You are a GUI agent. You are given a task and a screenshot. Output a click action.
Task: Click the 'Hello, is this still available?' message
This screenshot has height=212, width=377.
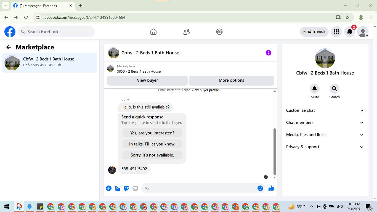pyautogui.click(x=145, y=107)
